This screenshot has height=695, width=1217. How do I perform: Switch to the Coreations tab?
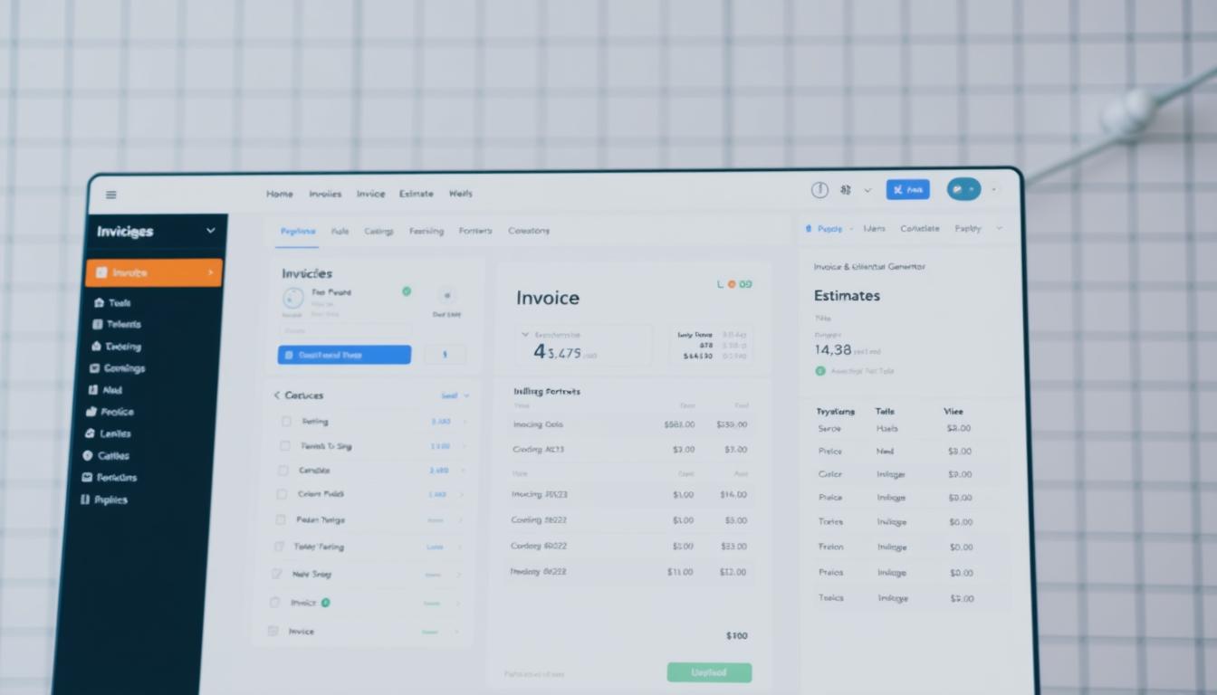[528, 231]
